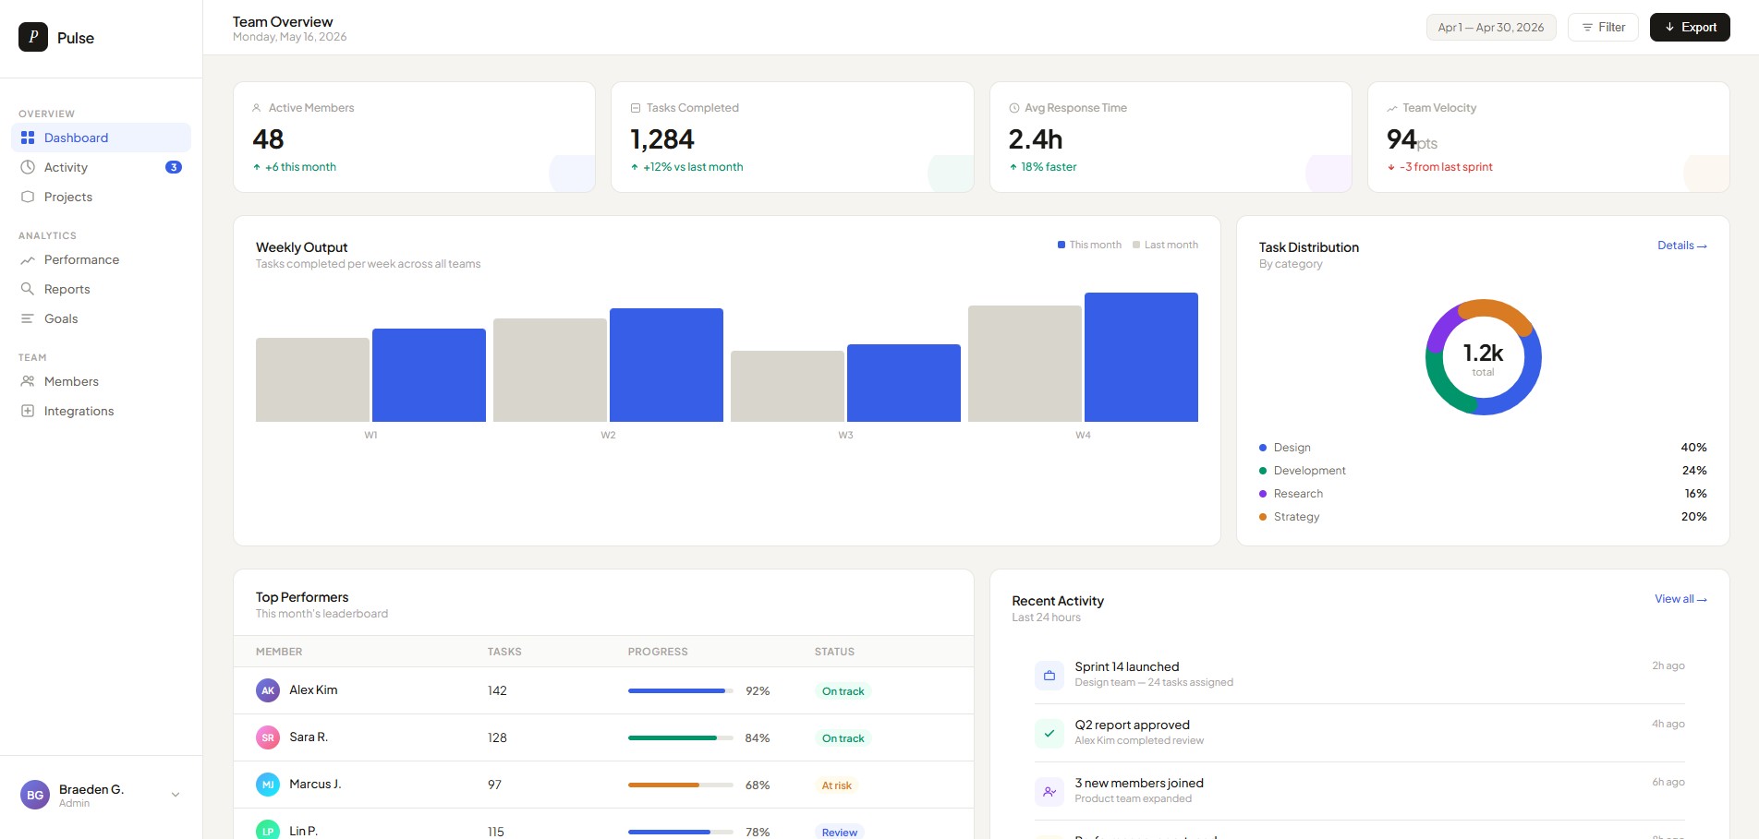Click Sara R.'s 84% progress bar

coord(681,737)
